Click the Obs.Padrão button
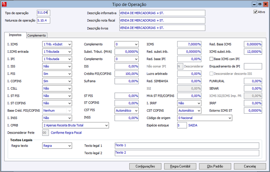 [x=215, y=166]
